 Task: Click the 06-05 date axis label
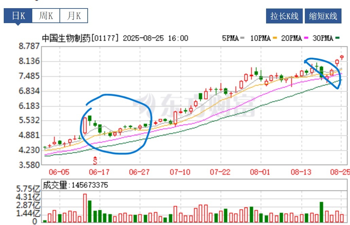tap(59, 172)
